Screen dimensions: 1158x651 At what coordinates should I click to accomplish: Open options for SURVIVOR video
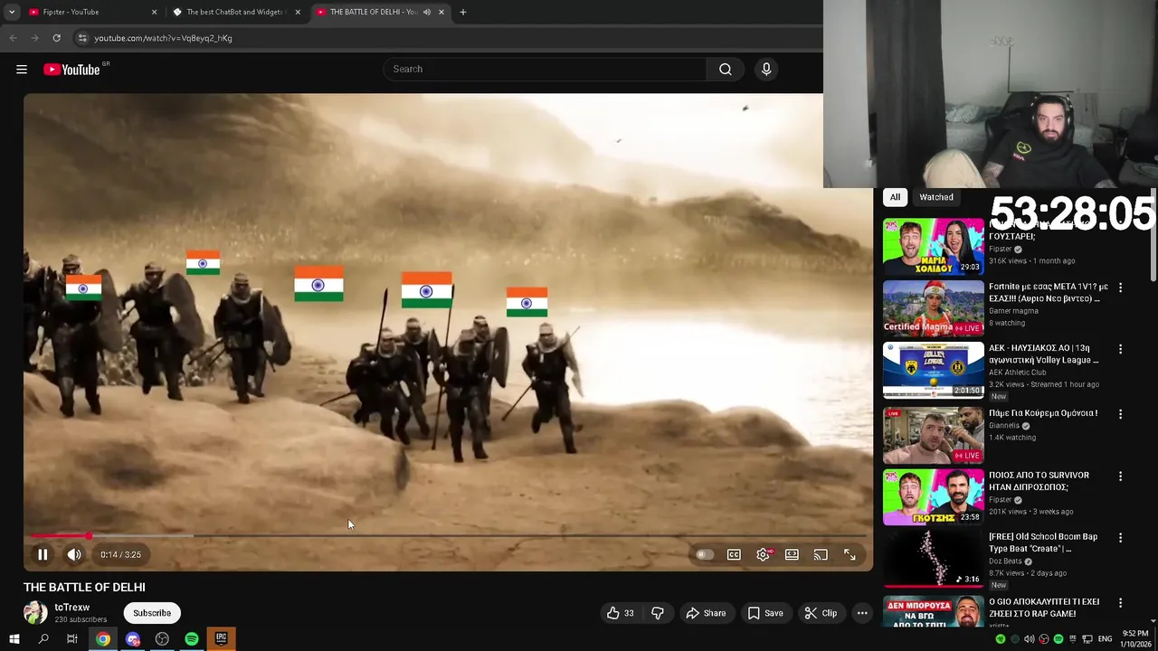pyautogui.click(x=1120, y=476)
